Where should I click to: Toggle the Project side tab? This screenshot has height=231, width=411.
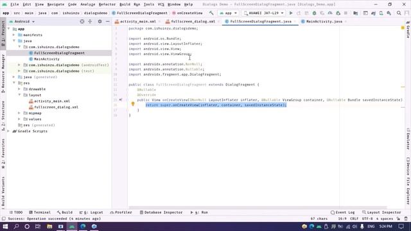(x=3, y=33)
